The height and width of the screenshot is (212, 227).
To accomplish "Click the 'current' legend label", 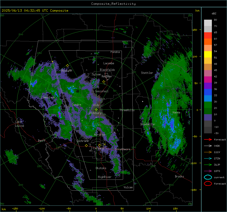I will tap(219, 177).
